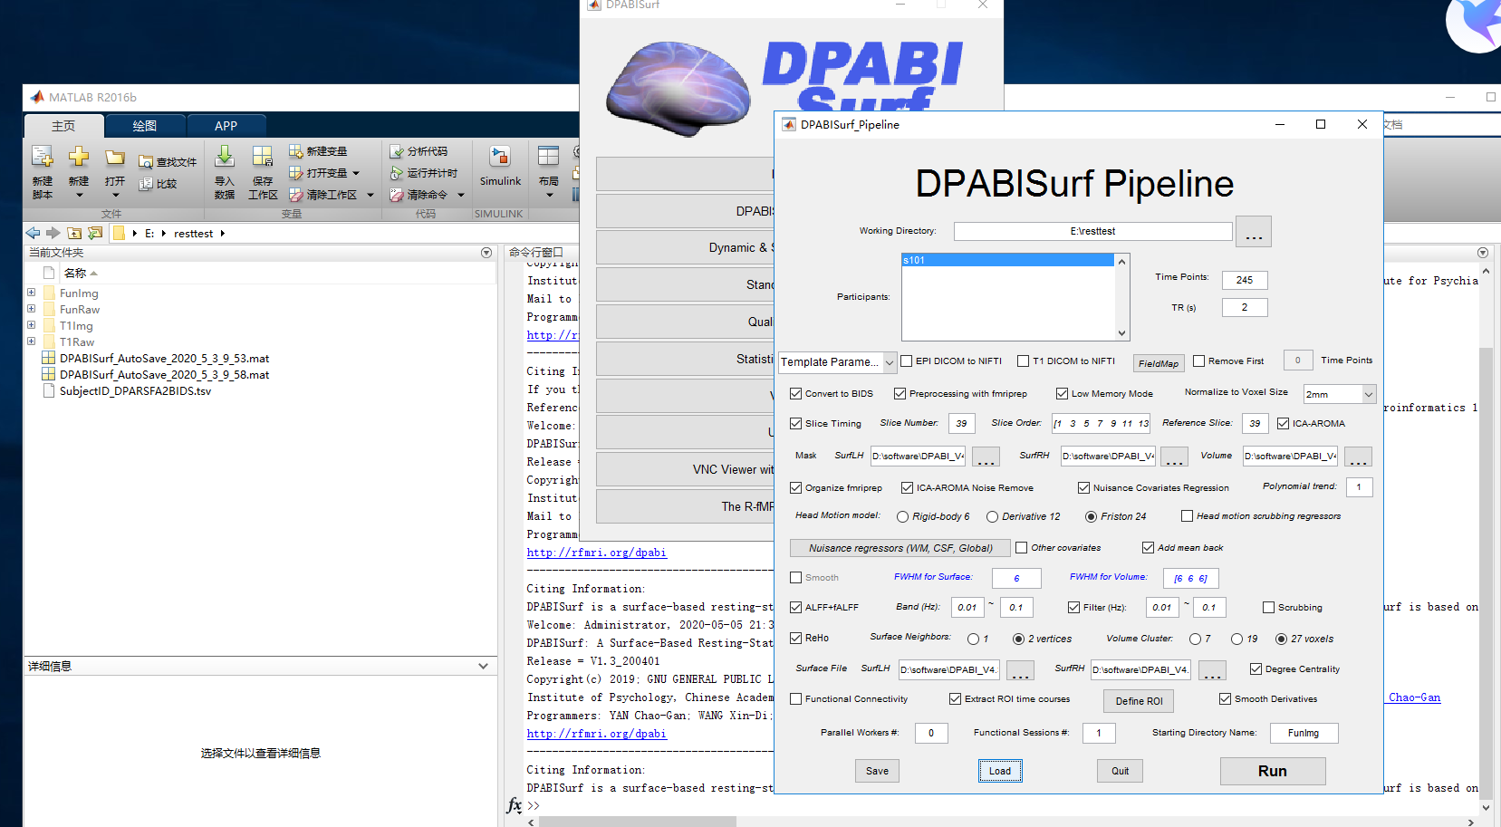Click the Open (打开) folder icon

tap(114, 158)
